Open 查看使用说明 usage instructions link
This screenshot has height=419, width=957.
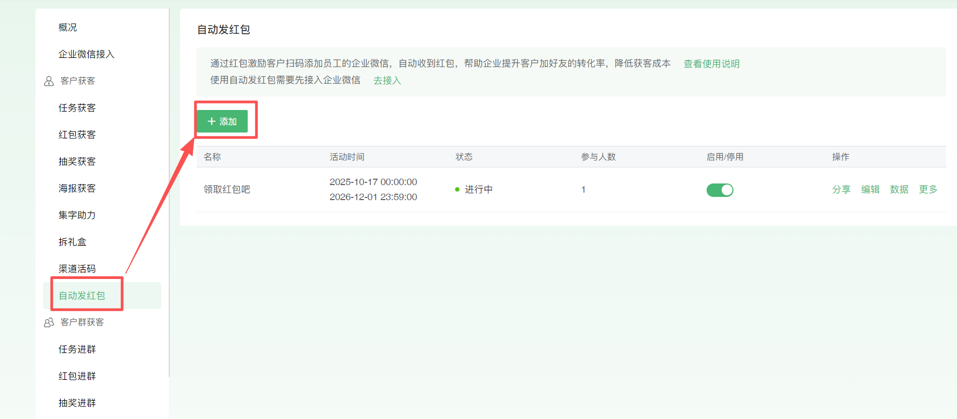click(x=711, y=64)
